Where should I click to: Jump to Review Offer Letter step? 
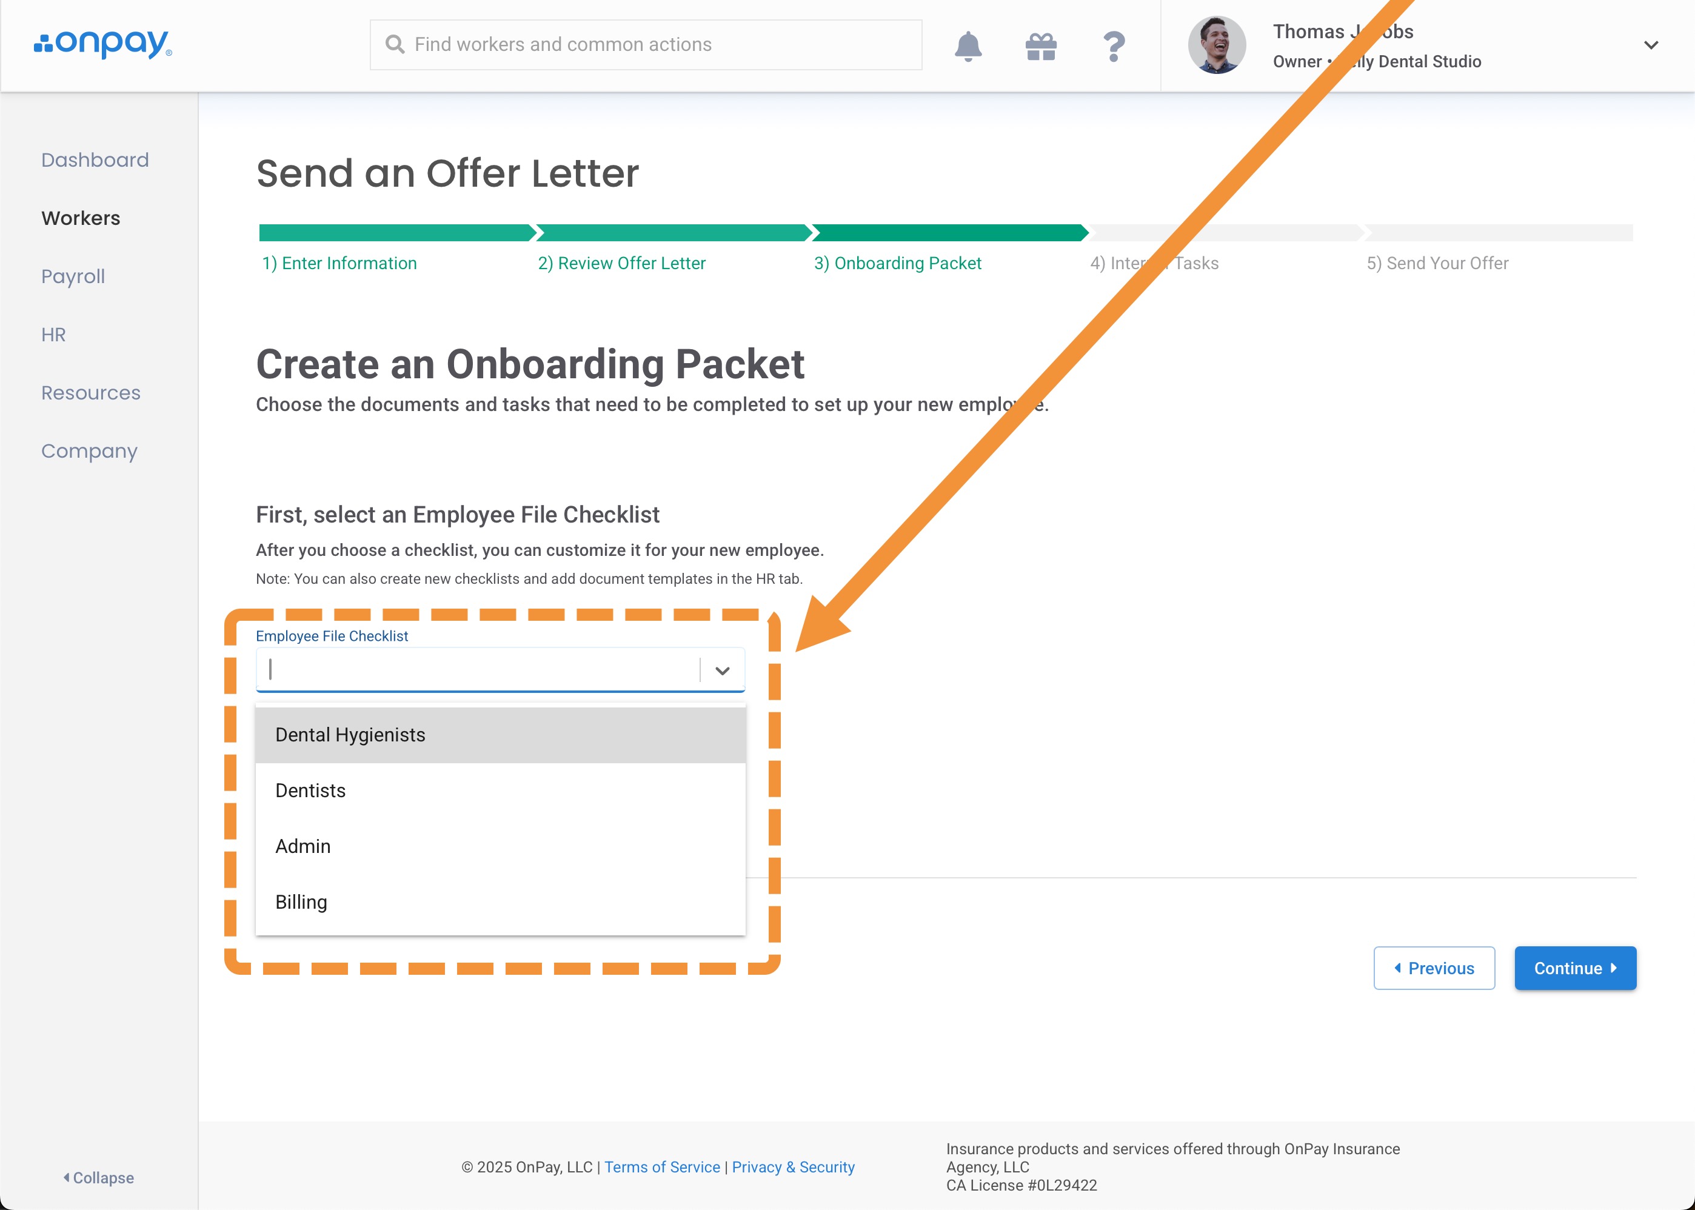pos(621,263)
